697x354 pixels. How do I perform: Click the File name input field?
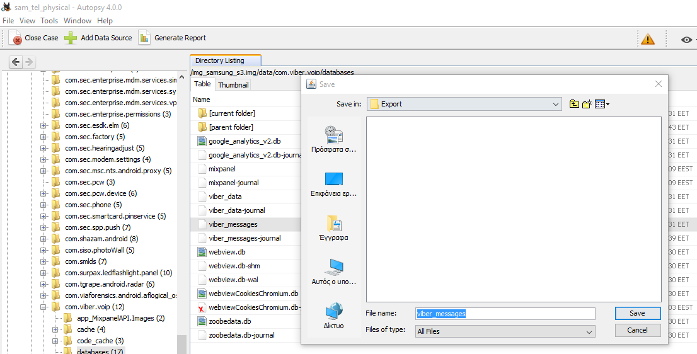[505, 314]
